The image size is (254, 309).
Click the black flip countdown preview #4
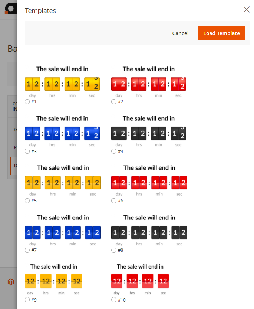(149, 133)
